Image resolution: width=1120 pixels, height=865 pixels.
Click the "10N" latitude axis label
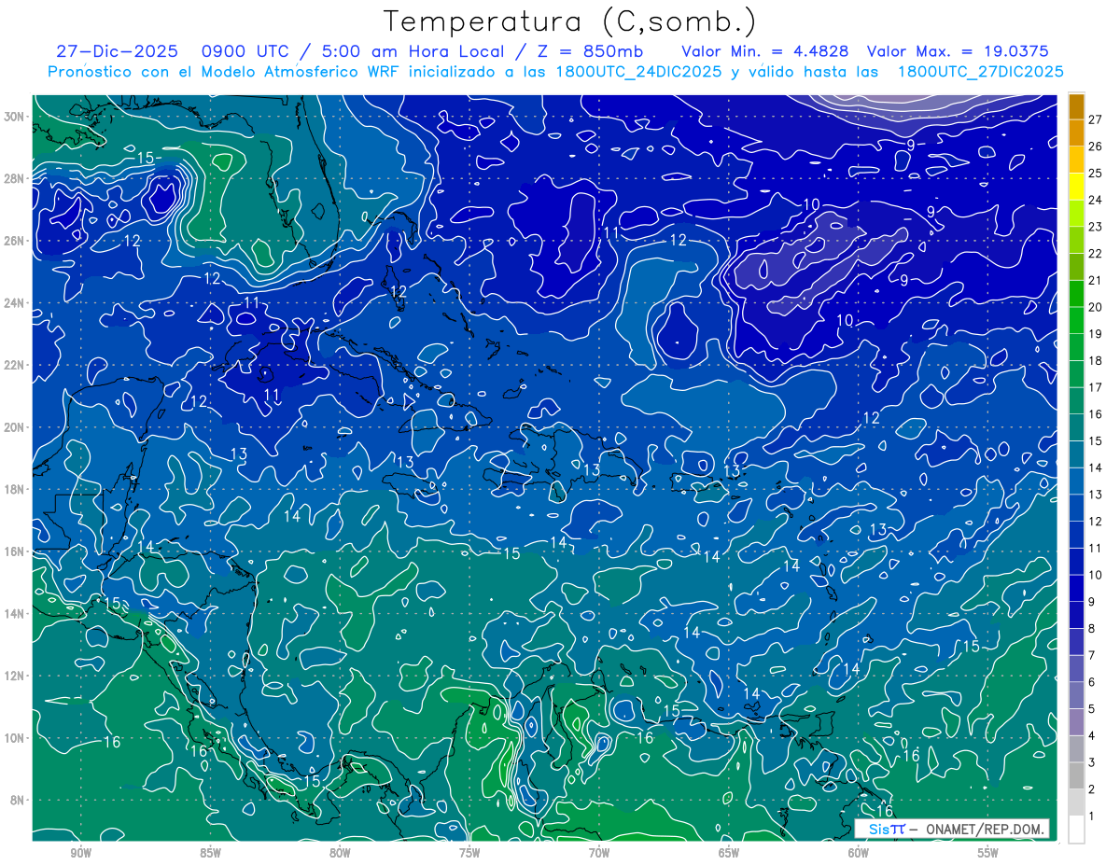tap(16, 738)
